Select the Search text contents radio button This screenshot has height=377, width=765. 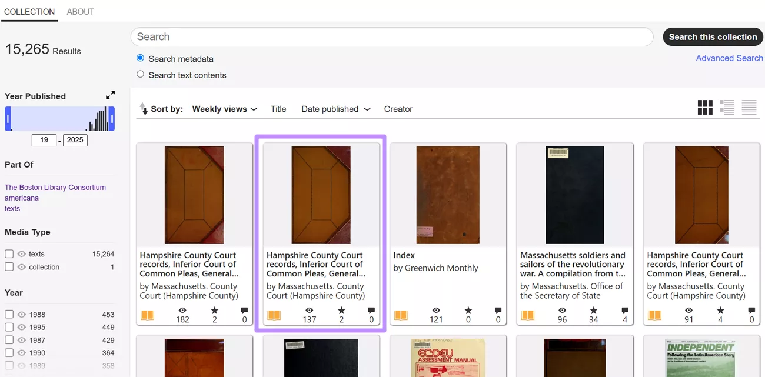click(140, 75)
